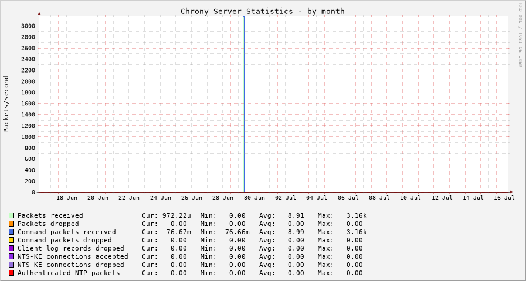Viewport: 526px width, 281px height.
Task: Click the '20 Jun' x-axis date label
Action: [98, 198]
